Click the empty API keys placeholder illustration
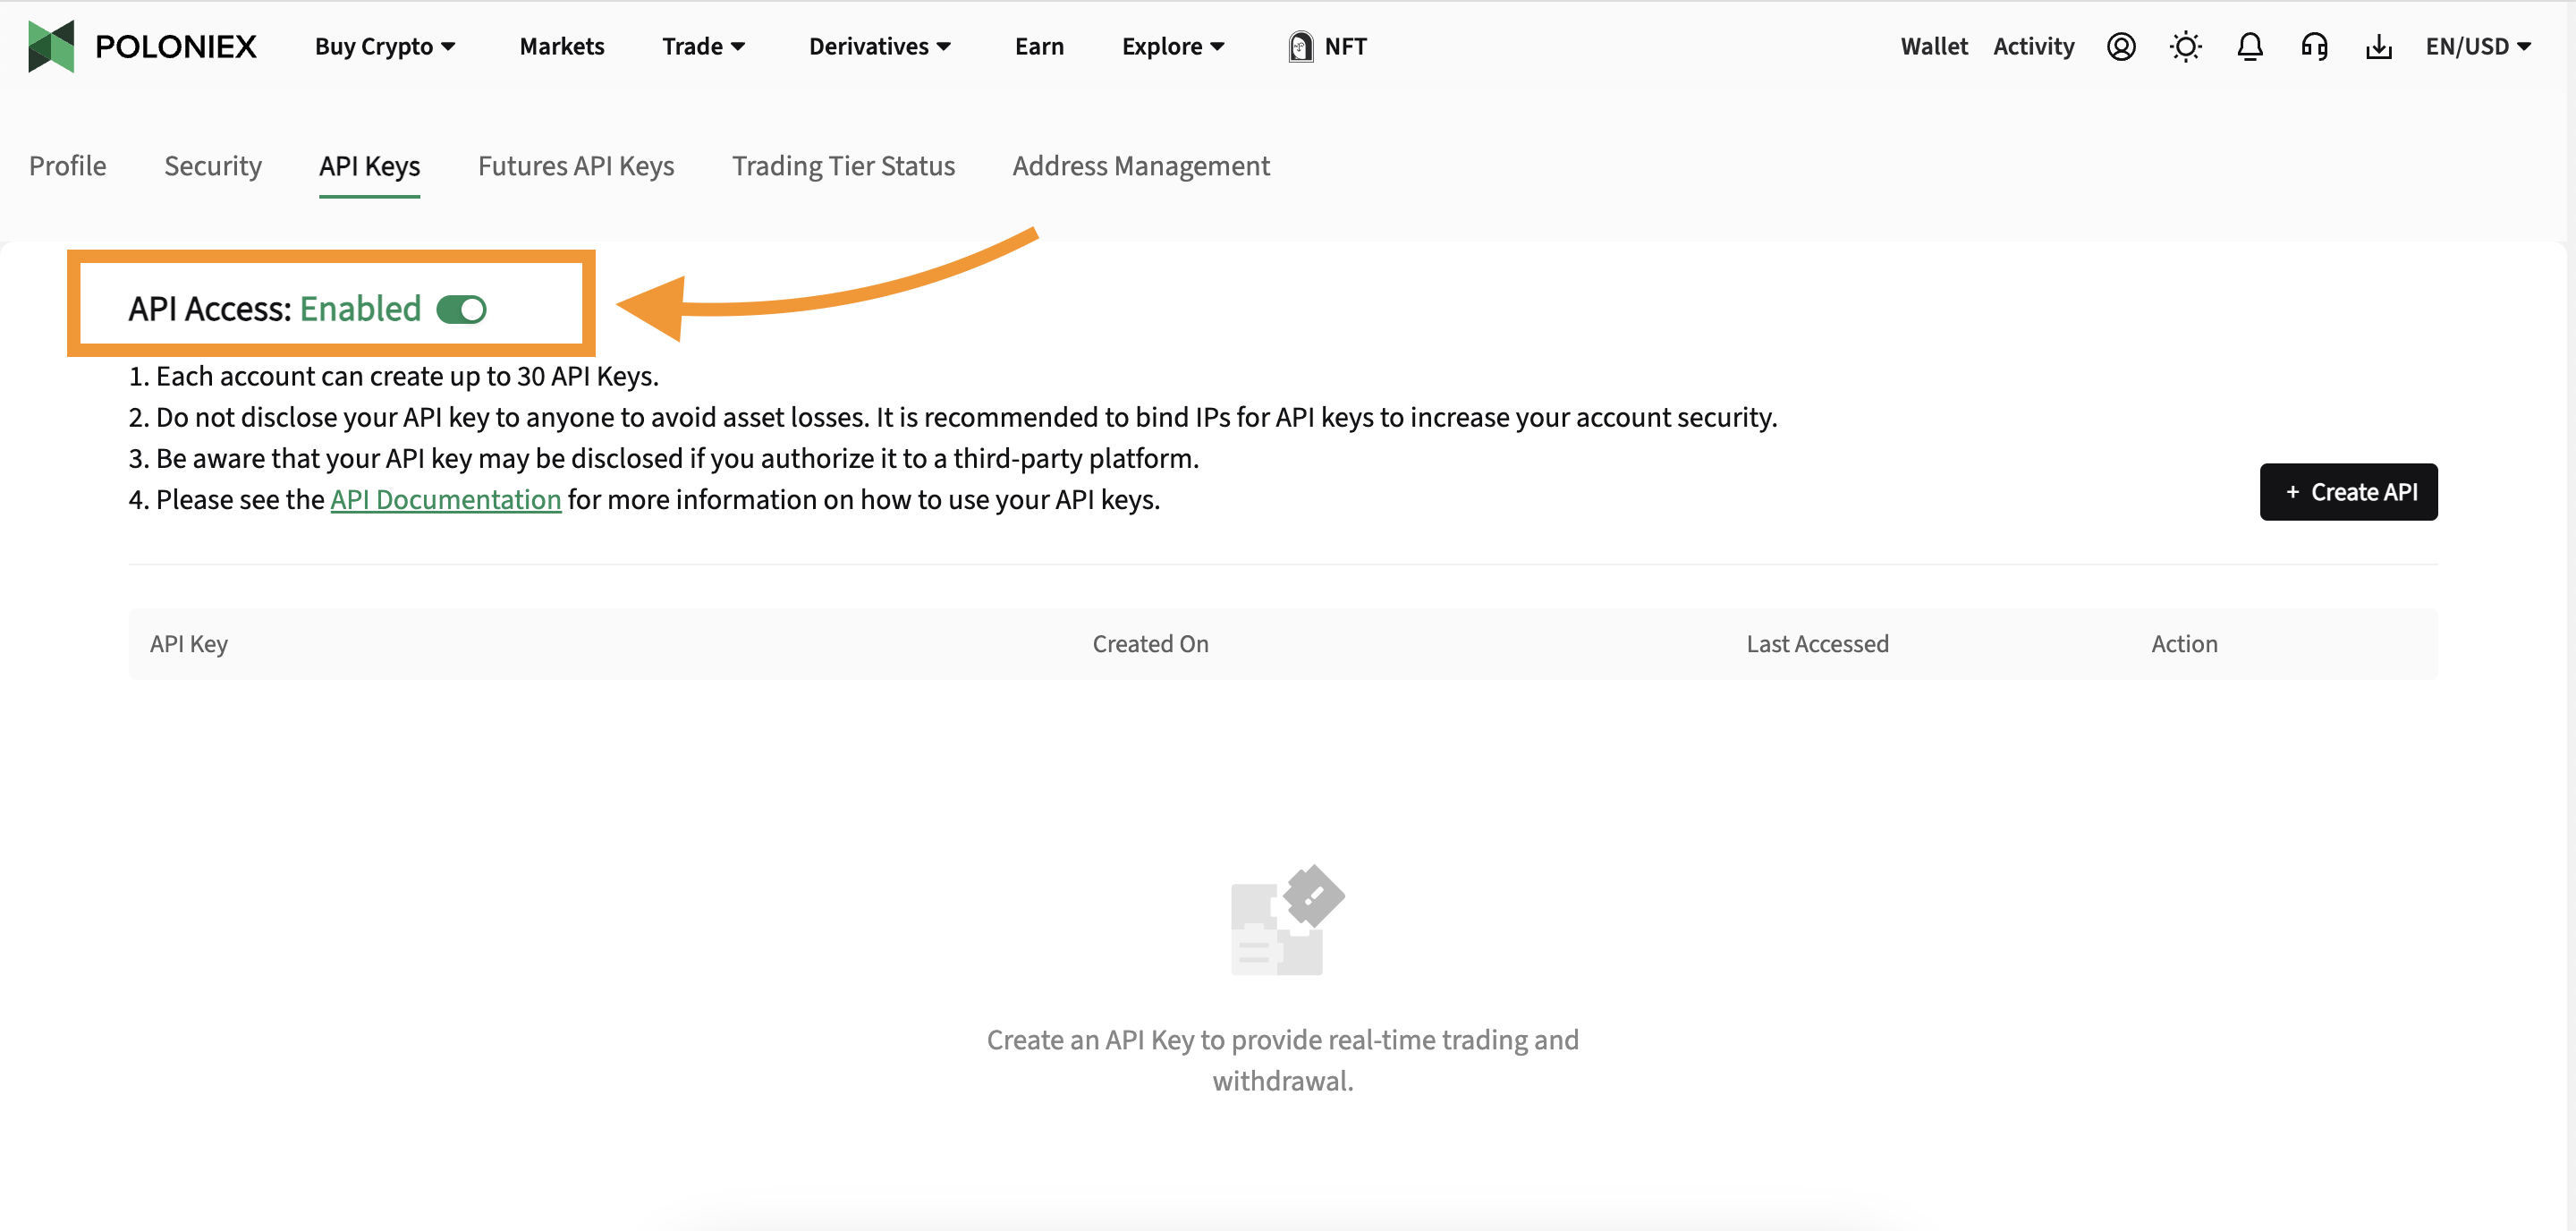Image resolution: width=2576 pixels, height=1231 pixels. (1286, 920)
